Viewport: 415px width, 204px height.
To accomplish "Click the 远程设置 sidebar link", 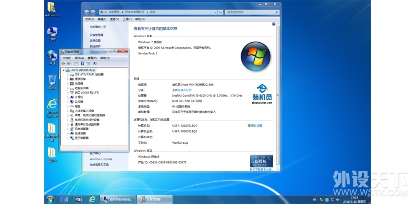I will (x=95, y=41).
